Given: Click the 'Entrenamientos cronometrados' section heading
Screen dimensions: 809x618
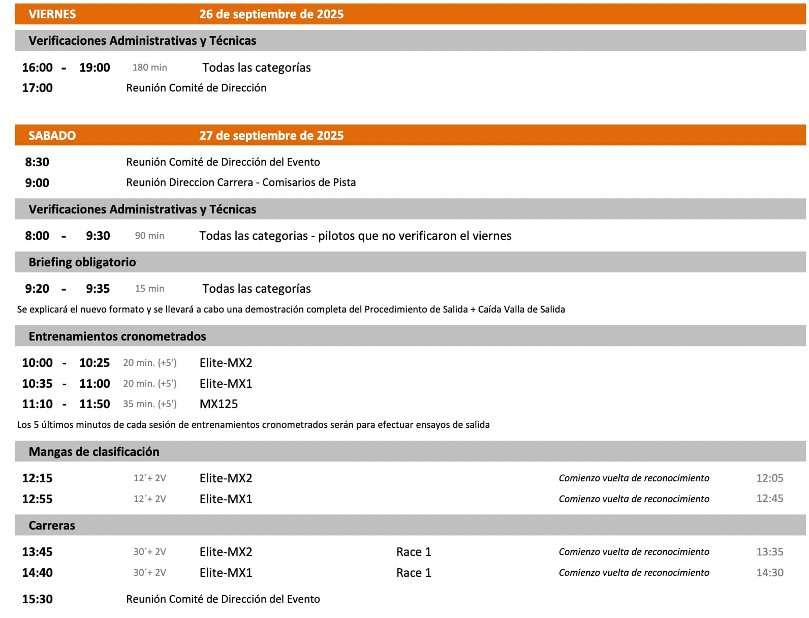Looking at the screenshot, I should click(117, 336).
